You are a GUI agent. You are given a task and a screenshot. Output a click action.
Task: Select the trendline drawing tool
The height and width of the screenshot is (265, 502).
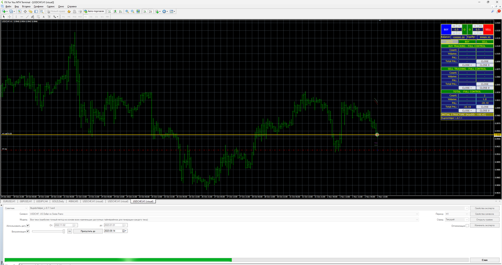click(27, 17)
